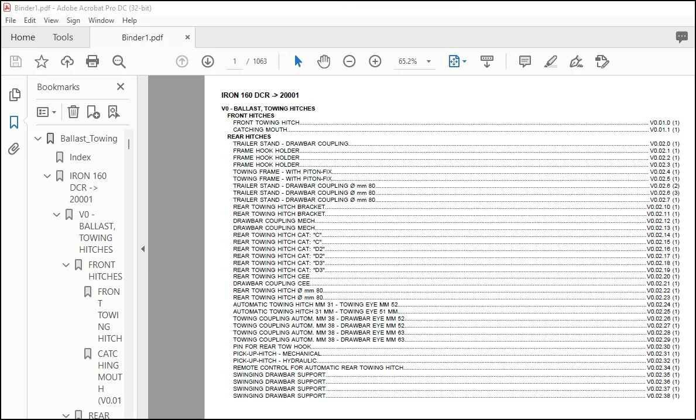
Task: Go to next page arrow
Action: pos(208,61)
